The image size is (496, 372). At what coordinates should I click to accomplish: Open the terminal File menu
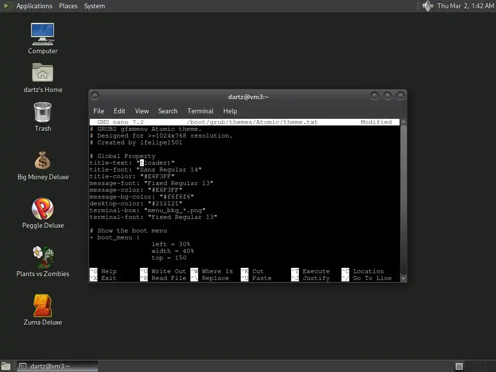[x=99, y=111]
